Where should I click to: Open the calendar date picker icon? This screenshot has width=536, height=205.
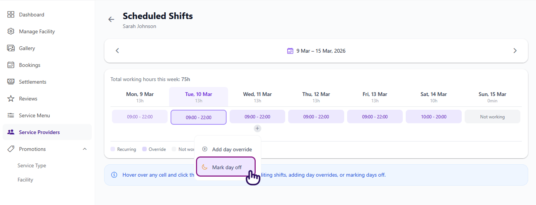pos(290,51)
